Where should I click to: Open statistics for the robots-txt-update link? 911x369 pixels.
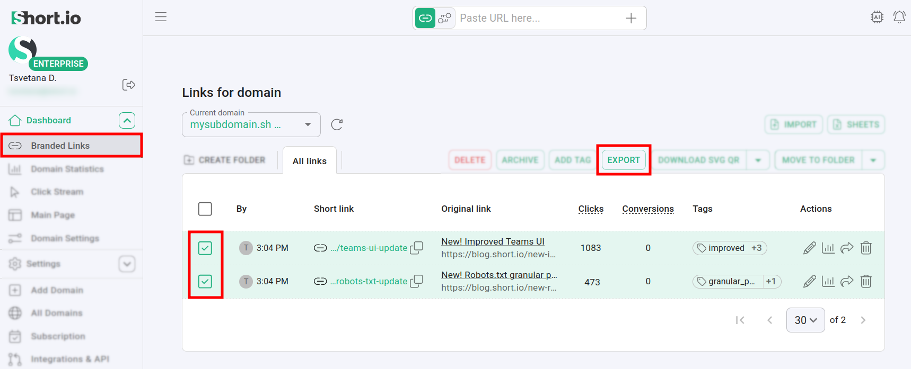point(828,281)
